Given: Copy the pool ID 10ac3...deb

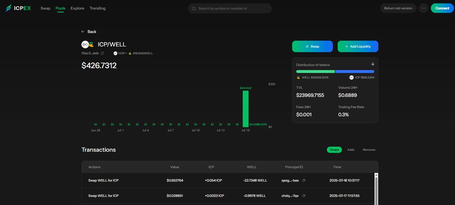Looking at the screenshot, I should pos(102,53).
